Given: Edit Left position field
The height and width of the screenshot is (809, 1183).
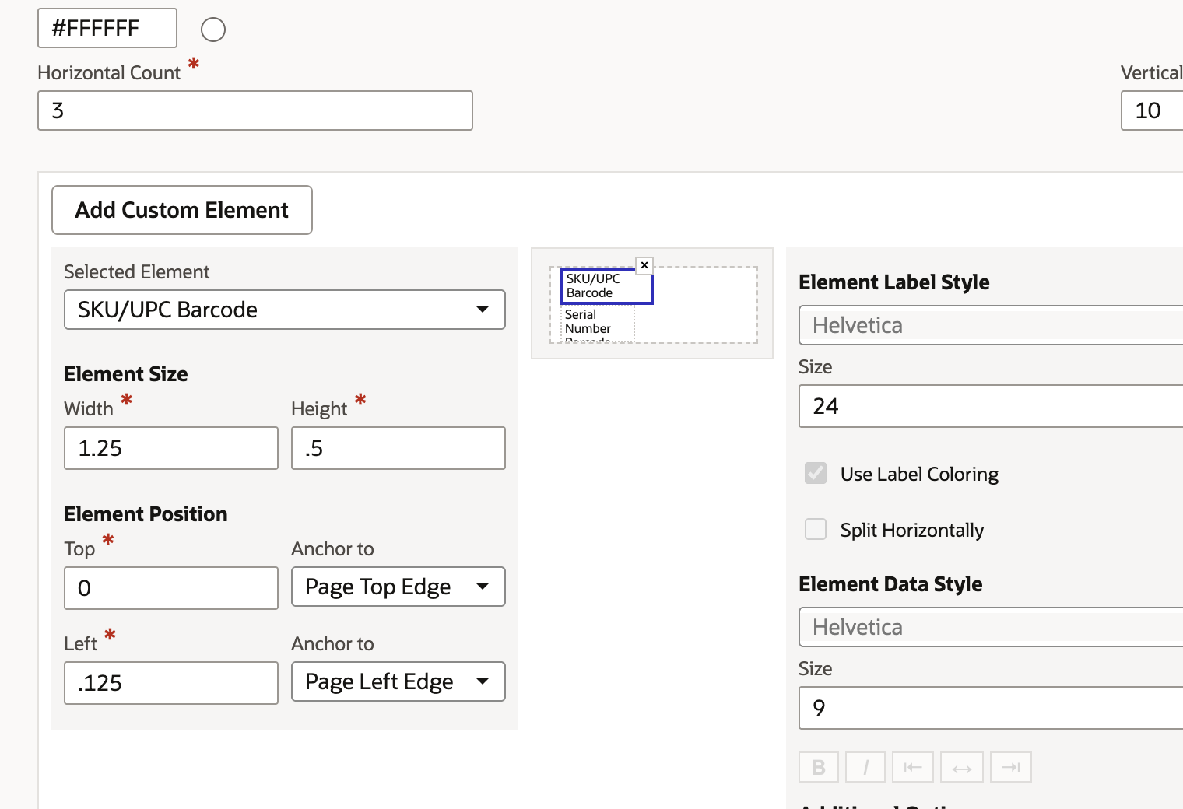Looking at the screenshot, I should coord(171,683).
